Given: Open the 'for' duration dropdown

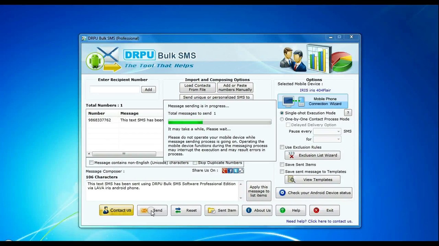Looking at the screenshot, I should [x=327, y=139].
